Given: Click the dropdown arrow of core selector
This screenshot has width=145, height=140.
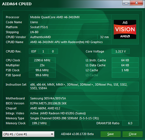Looking at the screenshot, I should pos(52,134).
